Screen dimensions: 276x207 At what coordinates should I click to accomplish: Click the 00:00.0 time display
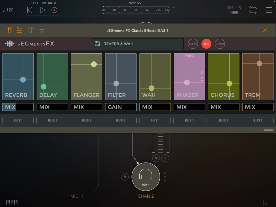49,3
